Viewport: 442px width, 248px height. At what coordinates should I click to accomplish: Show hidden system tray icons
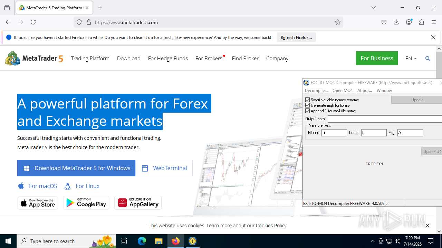click(x=372, y=241)
